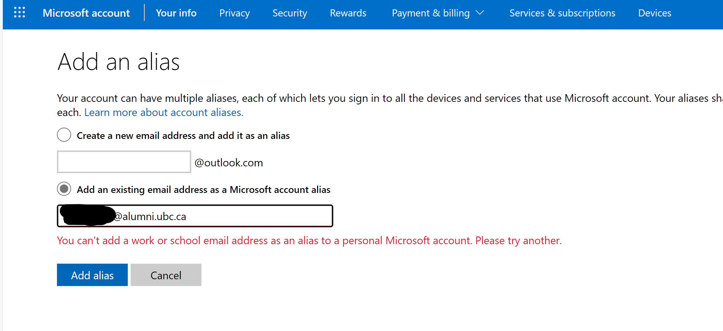
Task: Open the Your info tab
Action: coord(176,13)
